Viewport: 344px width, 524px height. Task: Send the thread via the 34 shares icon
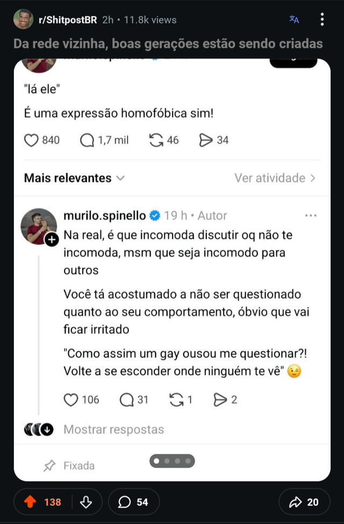pyautogui.click(x=206, y=140)
